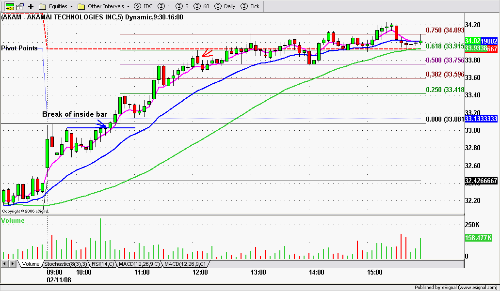Select the Tick interval button
The height and width of the screenshot is (291, 500).
[250, 6]
